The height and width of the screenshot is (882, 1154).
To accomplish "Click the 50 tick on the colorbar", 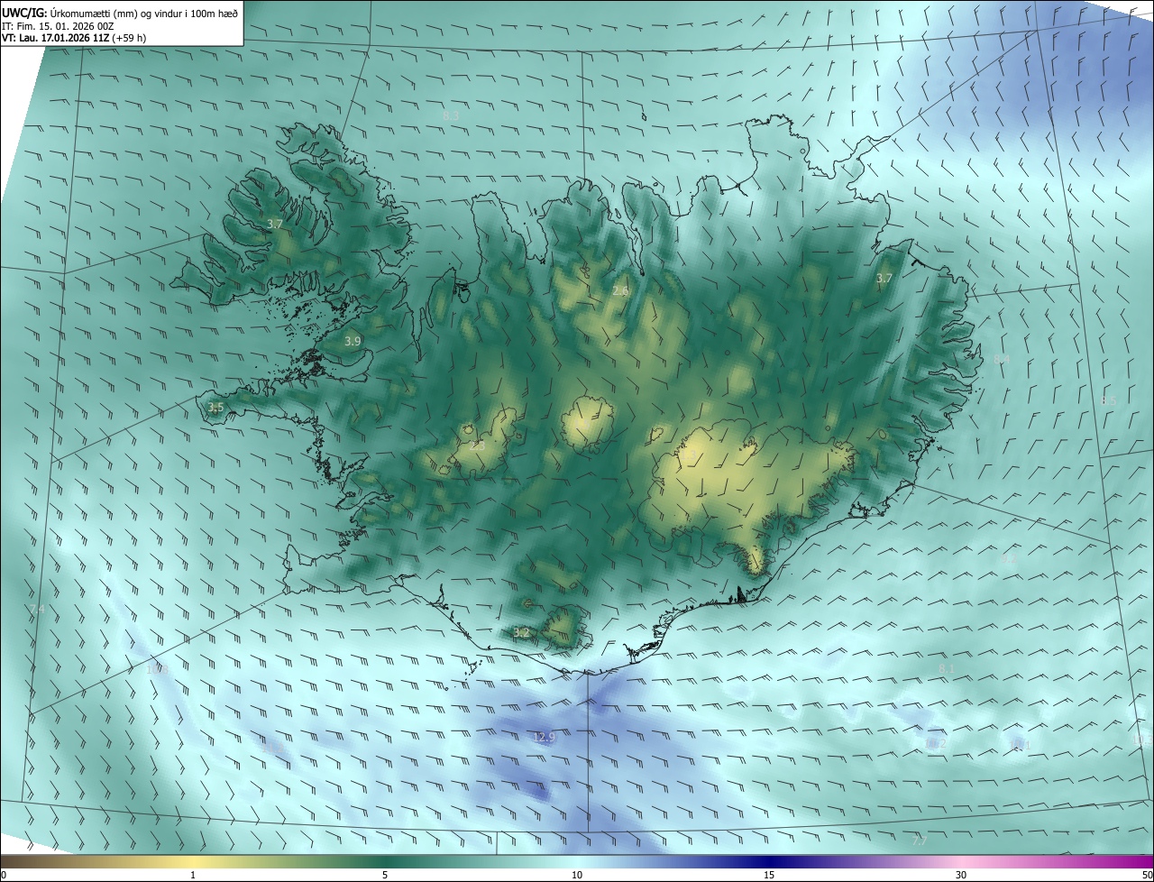I will point(1147,875).
